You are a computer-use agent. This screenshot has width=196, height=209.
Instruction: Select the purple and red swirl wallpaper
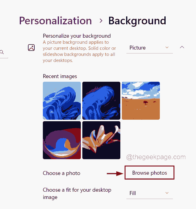62,140
